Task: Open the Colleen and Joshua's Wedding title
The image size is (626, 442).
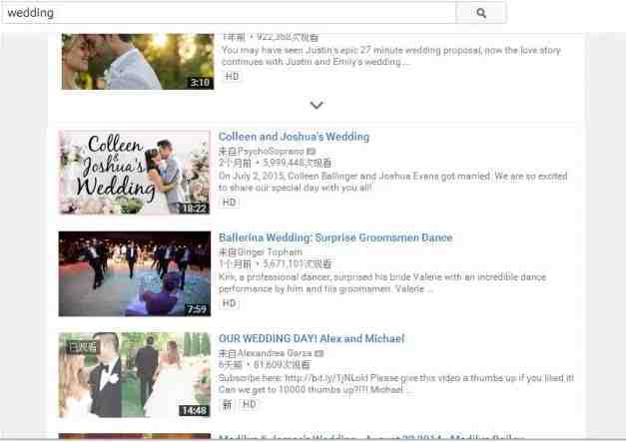Action: 294,137
